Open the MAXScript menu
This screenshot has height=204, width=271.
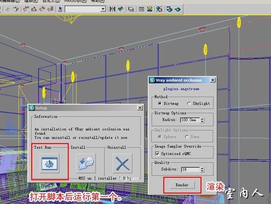pos(75,1)
